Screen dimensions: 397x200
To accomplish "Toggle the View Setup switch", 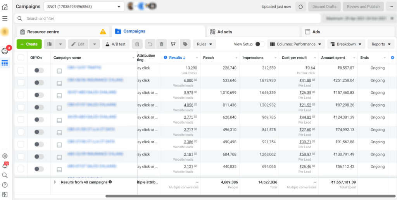I will [x=259, y=44].
